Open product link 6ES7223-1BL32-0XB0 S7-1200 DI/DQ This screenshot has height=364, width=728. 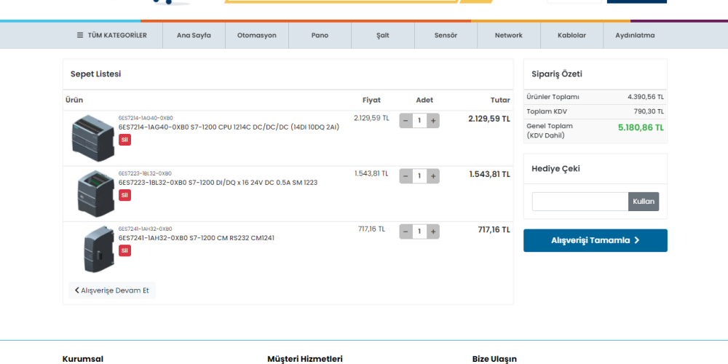click(218, 183)
